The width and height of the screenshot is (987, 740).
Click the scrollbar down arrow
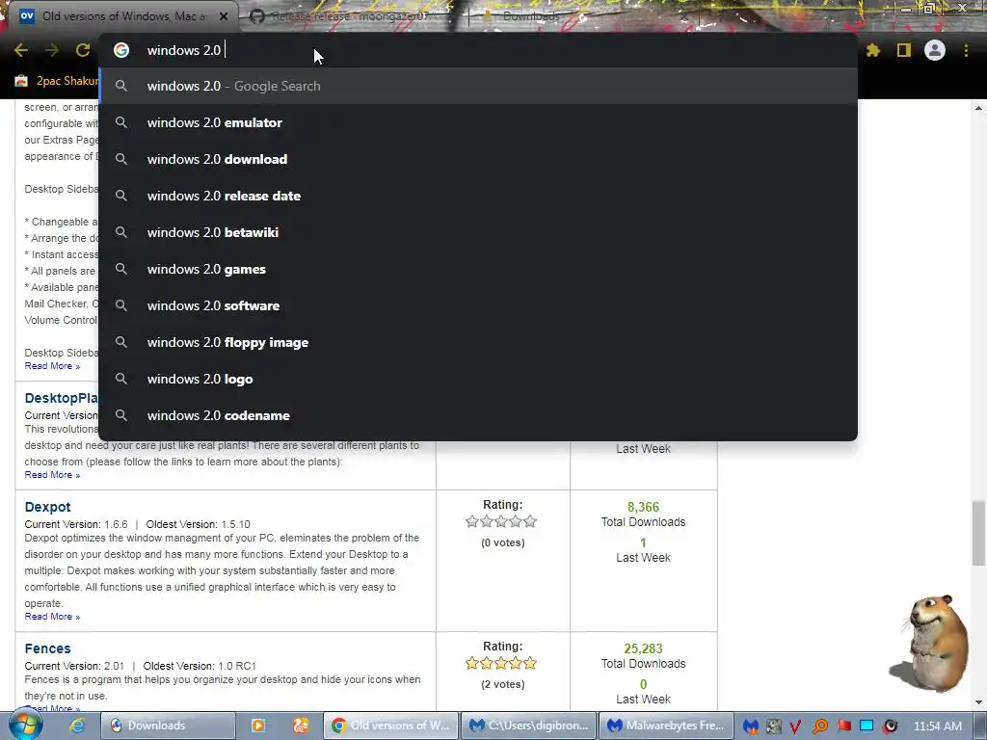(x=978, y=702)
